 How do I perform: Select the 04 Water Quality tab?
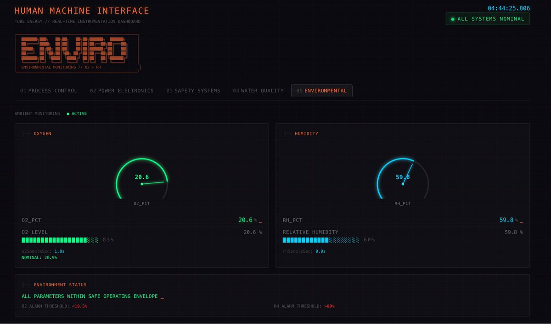tap(258, 91)
